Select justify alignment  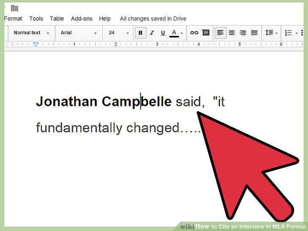coord(254,33)
